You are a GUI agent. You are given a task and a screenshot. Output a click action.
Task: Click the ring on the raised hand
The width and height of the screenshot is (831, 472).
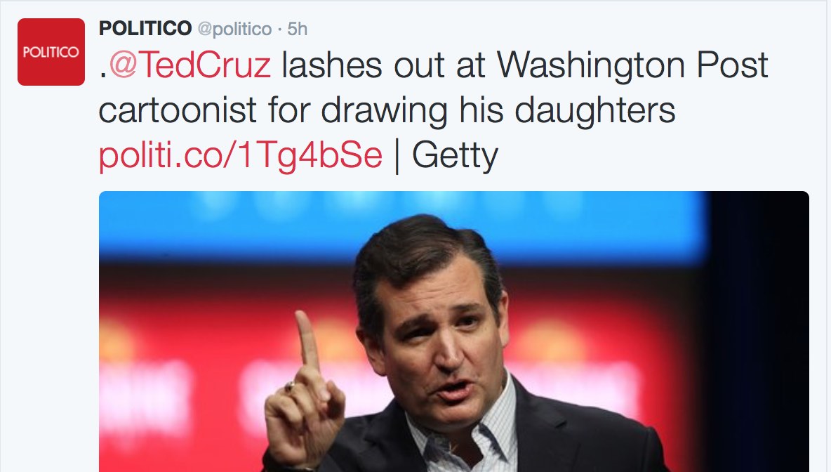(289, 386)
